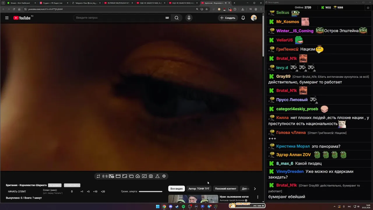
Task: Open Spotify from the taskbar
Action: point(183,206)
